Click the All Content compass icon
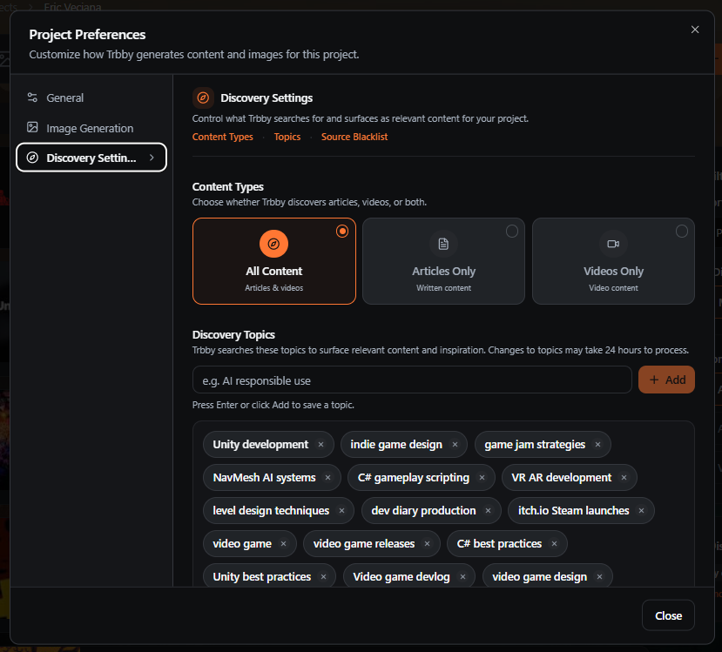 [x=274, y=244]
